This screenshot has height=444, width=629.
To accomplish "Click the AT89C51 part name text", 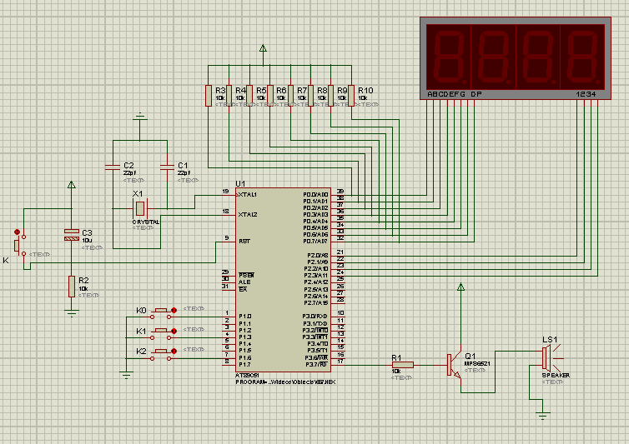I will (x=247, y=376).
